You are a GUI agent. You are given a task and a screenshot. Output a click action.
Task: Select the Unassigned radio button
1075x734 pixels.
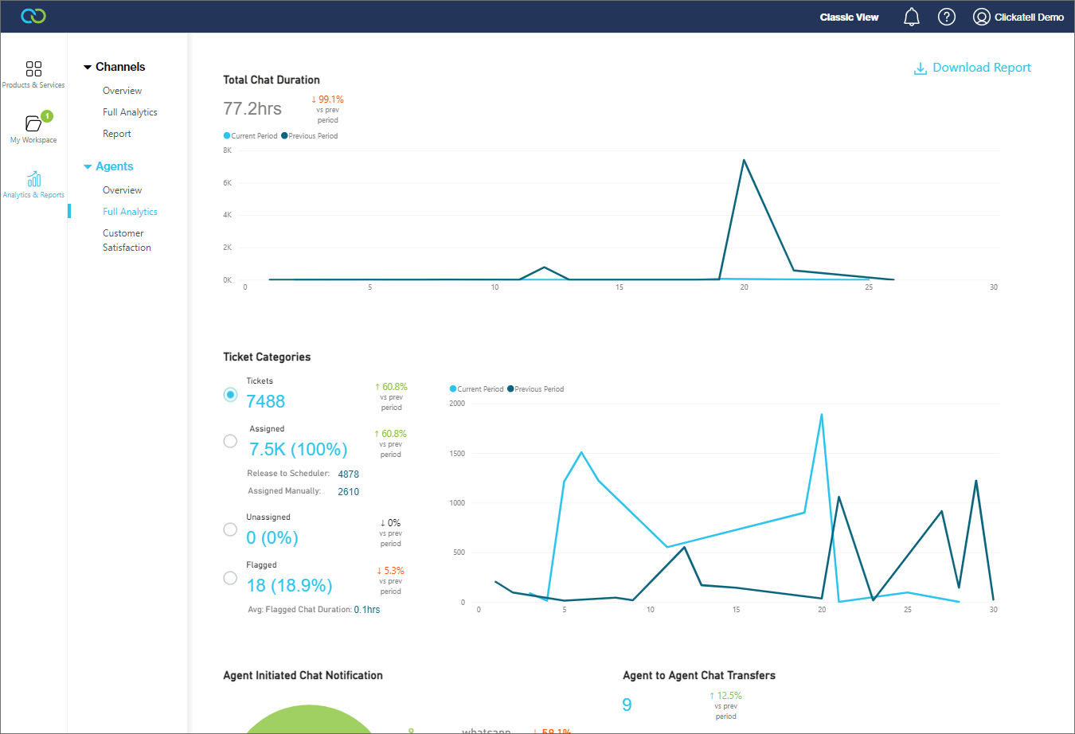230,529
